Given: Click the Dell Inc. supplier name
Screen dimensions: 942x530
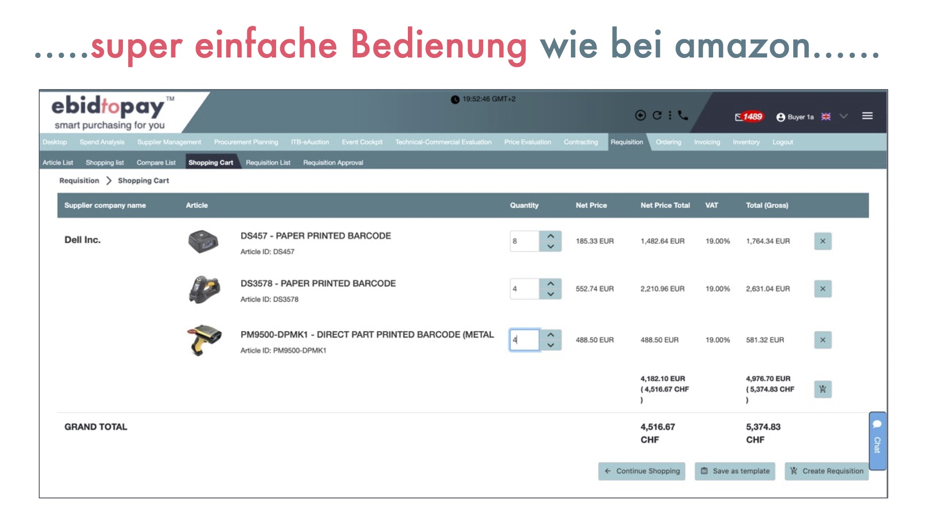Looking at the screenshot, I should [x=82, y=240].
